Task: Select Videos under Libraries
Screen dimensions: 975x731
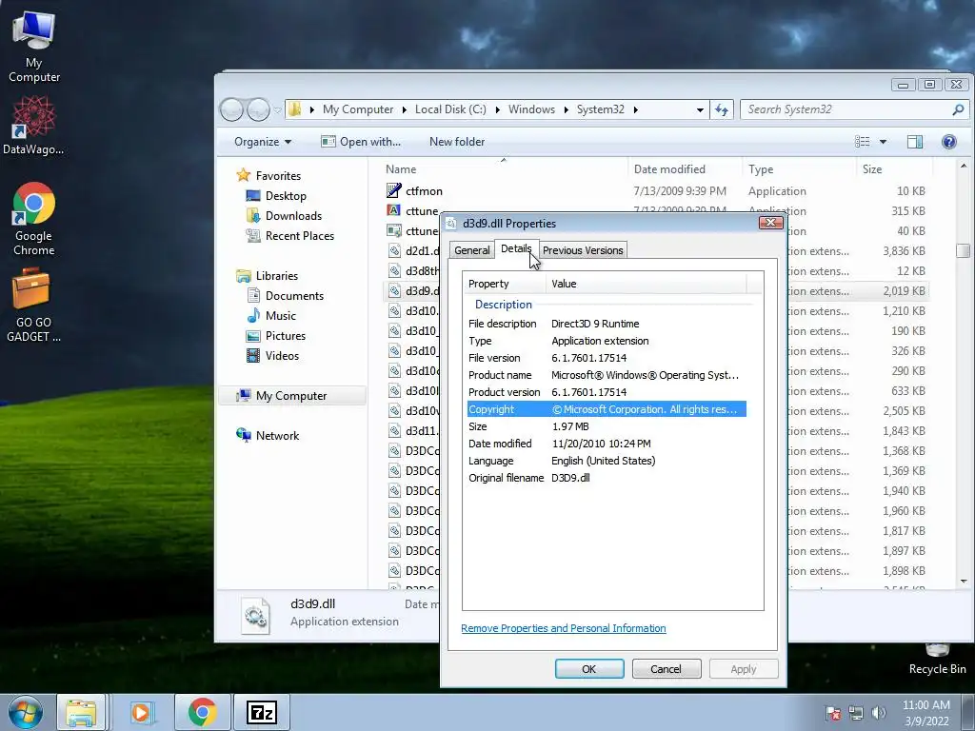Action: [273, 356]
